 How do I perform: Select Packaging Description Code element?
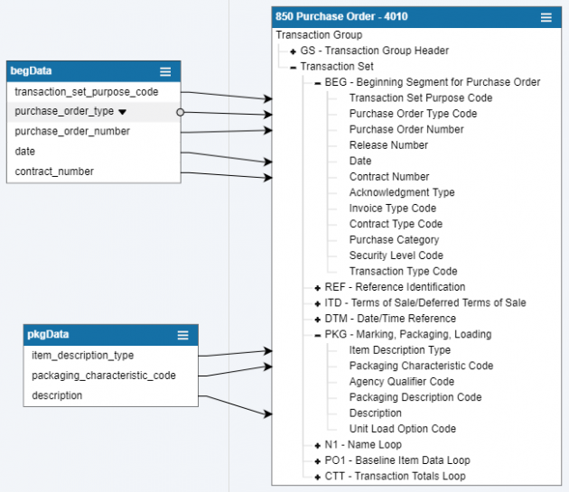(415, 397)
